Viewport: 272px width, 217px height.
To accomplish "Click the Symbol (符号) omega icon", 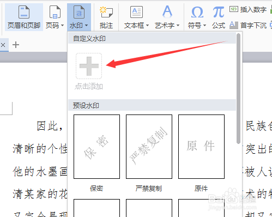I will (197, 12).
